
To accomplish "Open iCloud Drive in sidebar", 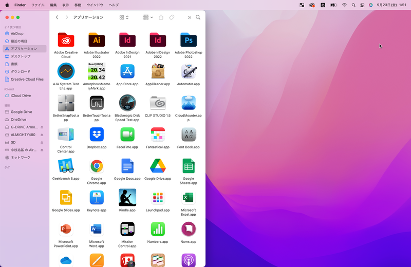I will tap(25, 96).
